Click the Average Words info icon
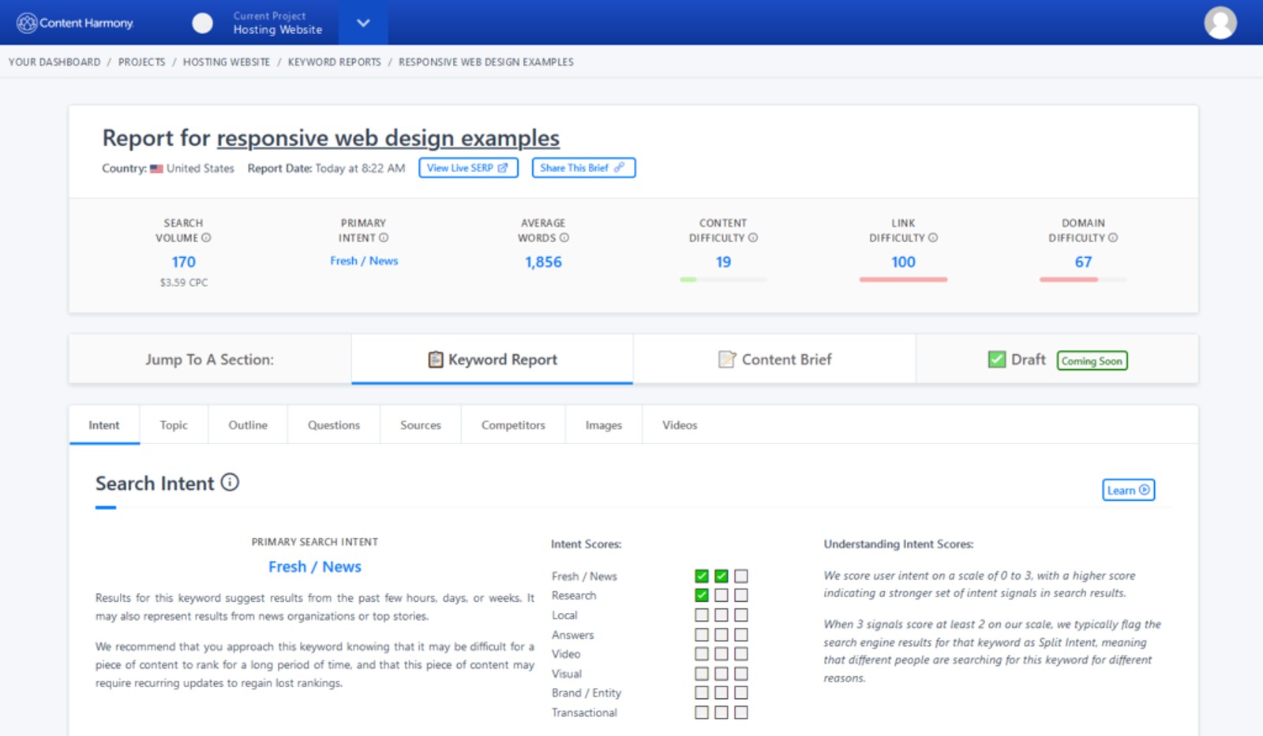The height and width of the screenshot is (736, 1263). tap(564, 237)
